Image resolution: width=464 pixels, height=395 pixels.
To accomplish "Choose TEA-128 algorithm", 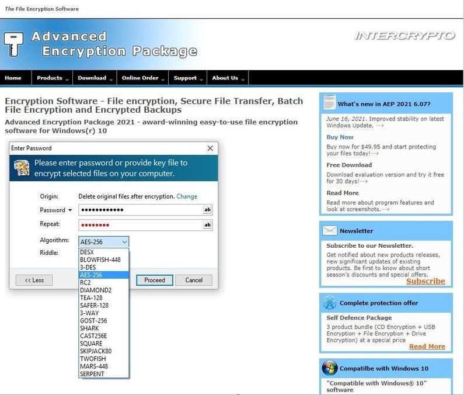I will tap(103, 298).
